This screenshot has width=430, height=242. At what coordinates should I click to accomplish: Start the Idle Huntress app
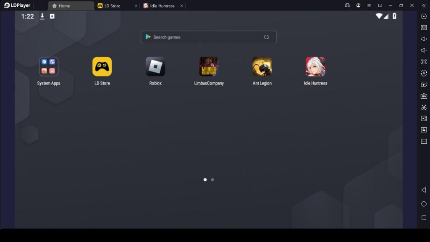[315, 67]
